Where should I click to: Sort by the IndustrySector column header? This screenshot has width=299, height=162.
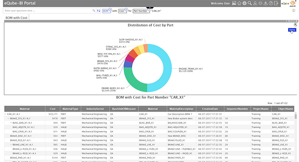95,109
